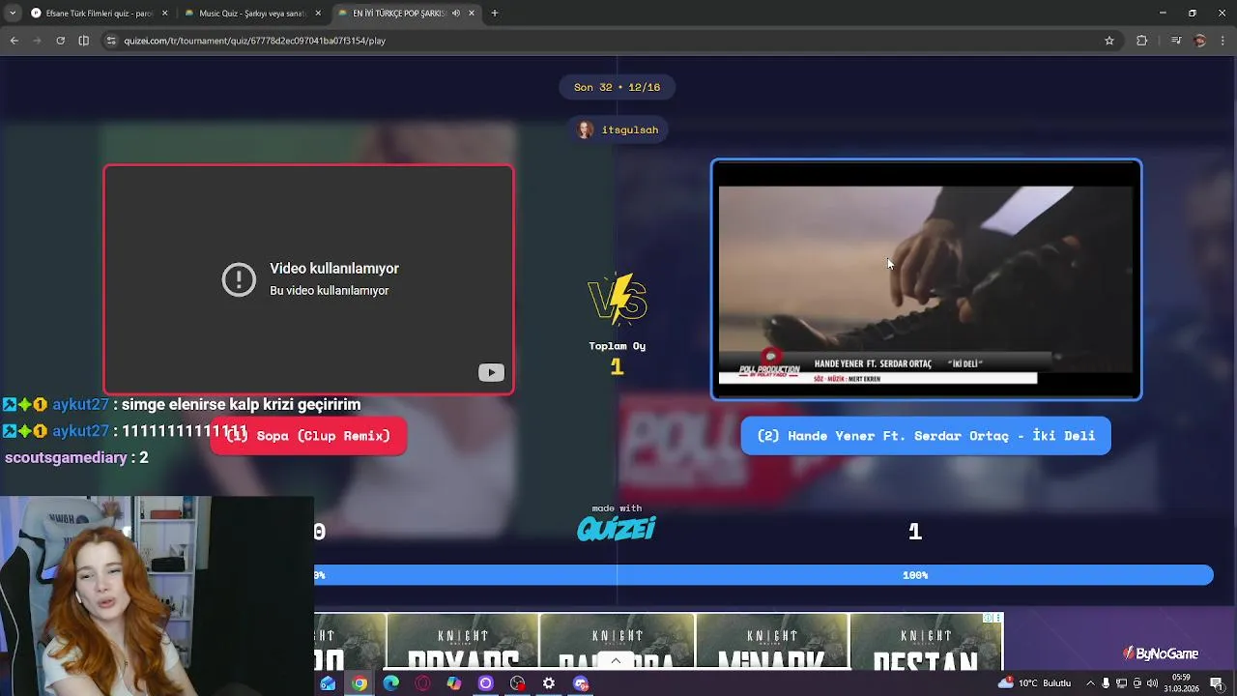The image size is (1237, 696).
Task: Open itsgulsah user badge
Action: [618, 130]
